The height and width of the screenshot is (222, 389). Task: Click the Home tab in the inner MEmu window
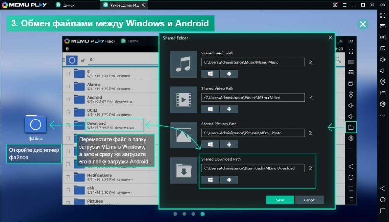tap(130, 41)
